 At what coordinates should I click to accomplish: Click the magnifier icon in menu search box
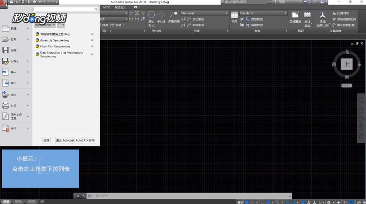point(96,10)
